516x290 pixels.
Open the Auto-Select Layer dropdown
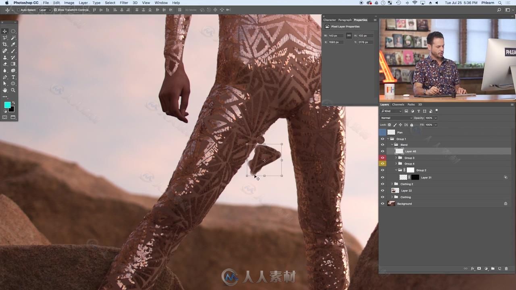(45, 10)
